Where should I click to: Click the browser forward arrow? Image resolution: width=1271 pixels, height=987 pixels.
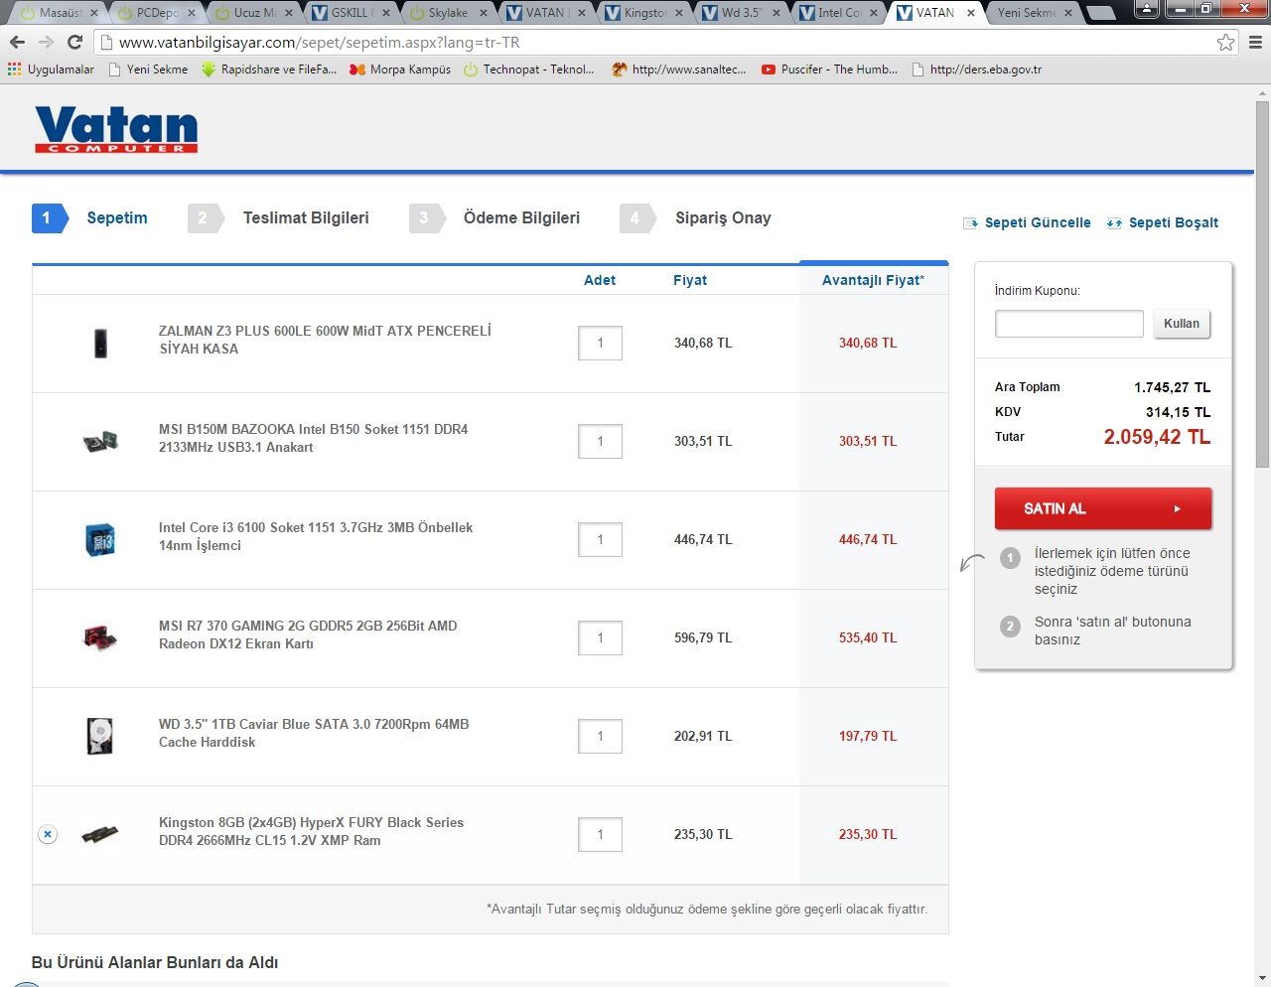[46, 42]
